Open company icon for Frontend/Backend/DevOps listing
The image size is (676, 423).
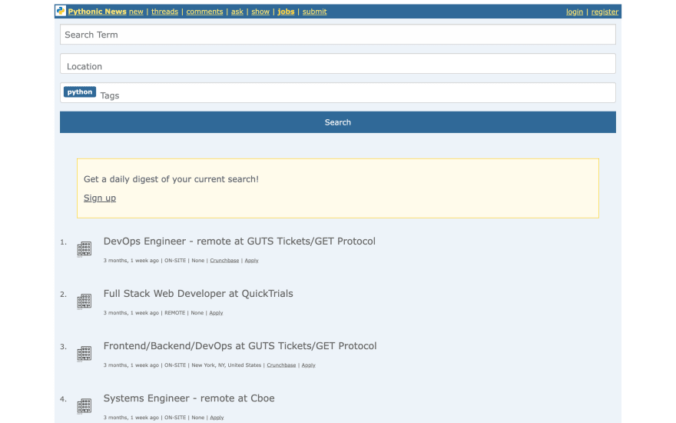point(84,354)
